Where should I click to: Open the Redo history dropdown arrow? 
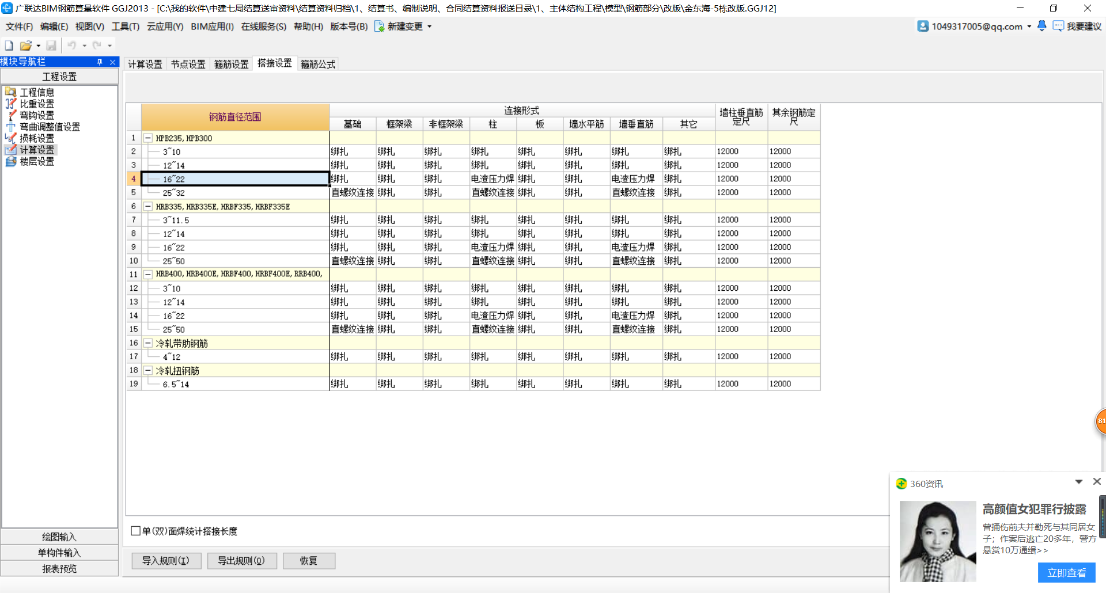(109, 45)
